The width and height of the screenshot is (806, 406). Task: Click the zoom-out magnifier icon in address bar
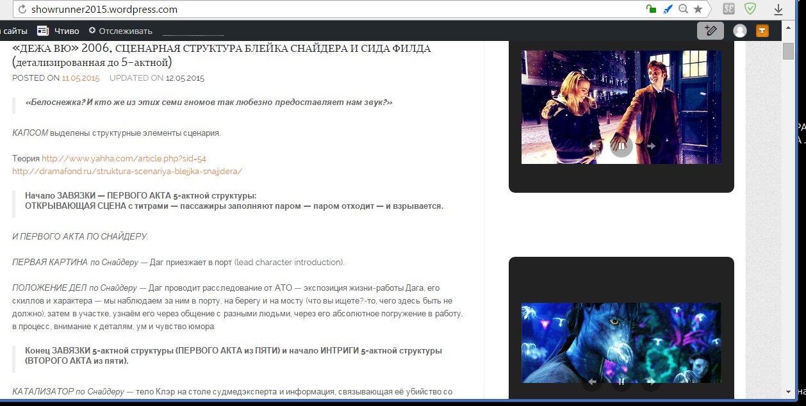coord(683,9)
